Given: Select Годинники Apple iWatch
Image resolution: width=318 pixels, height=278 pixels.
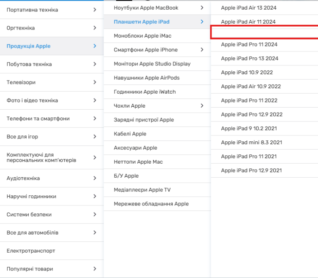Looking at the screenshot, I should [x=144, y=92].
